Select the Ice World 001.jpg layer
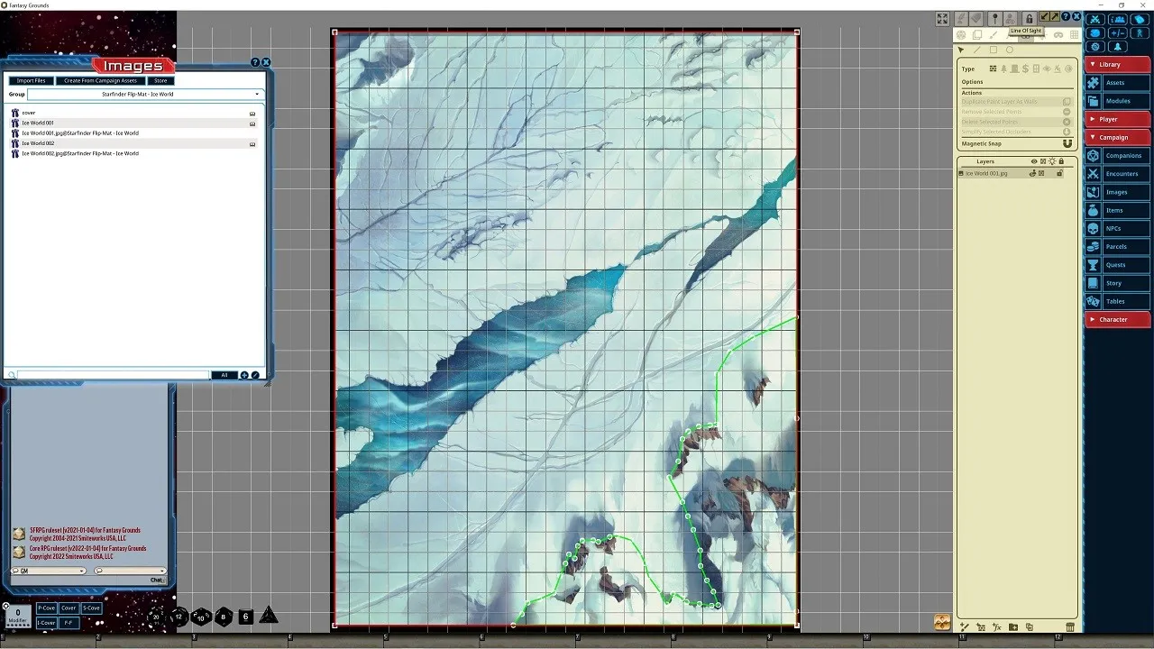 pyautogui.click(x=1009, y=173)
